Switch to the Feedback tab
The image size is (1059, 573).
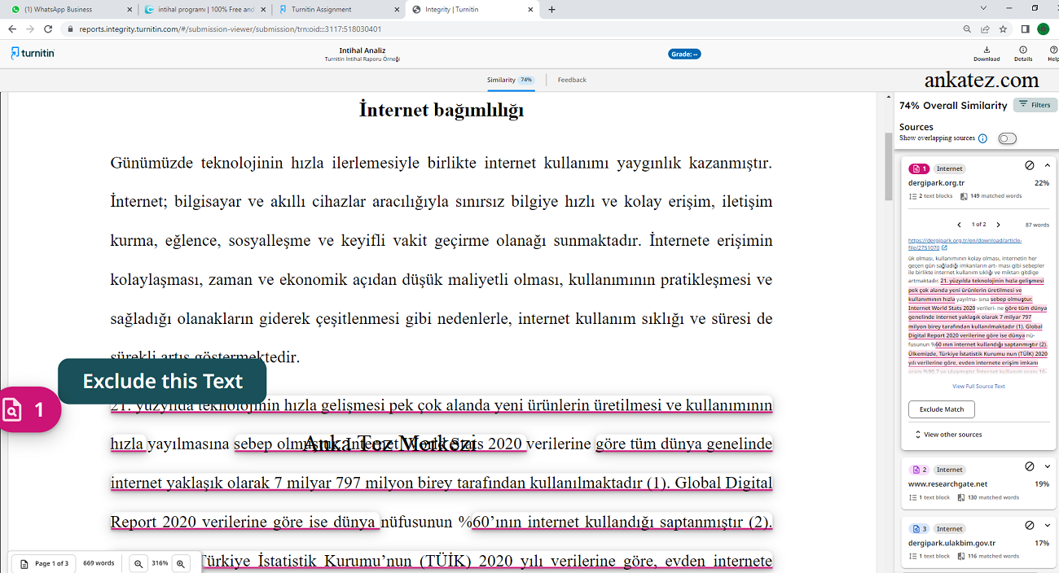571,80
